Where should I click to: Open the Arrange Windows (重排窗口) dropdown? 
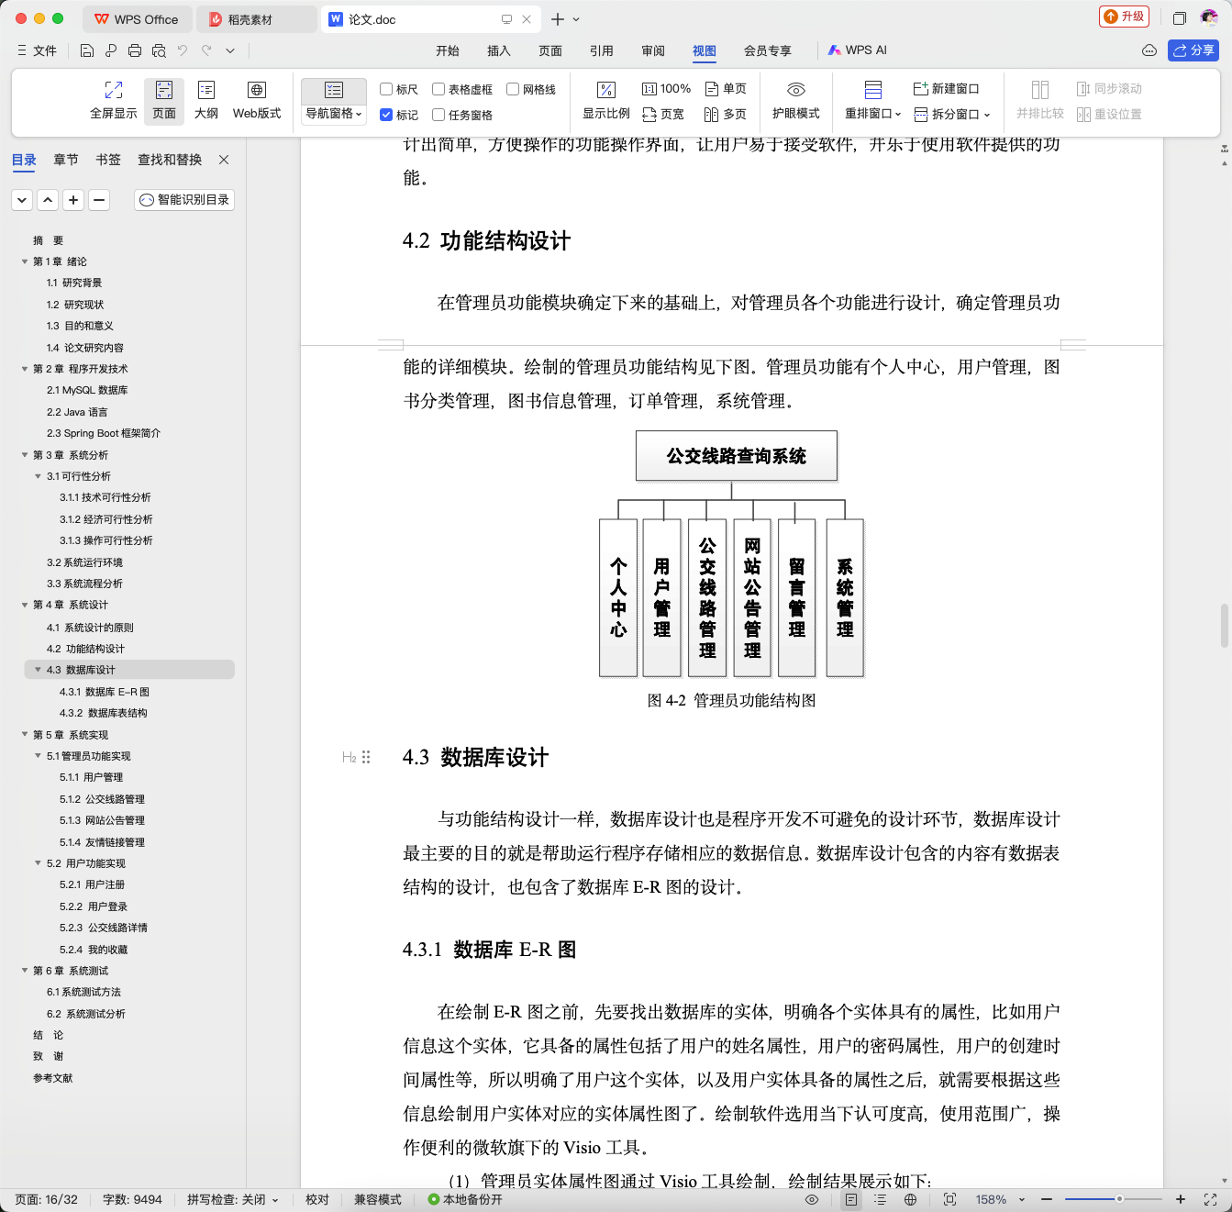tap(873, 101)
